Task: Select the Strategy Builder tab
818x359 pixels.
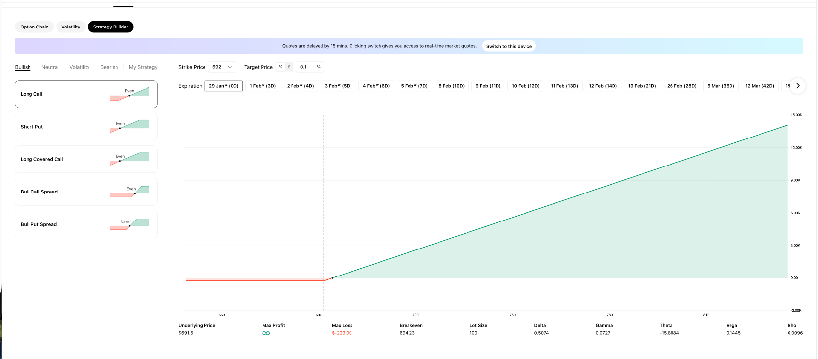Action: [x=111, y=27]
